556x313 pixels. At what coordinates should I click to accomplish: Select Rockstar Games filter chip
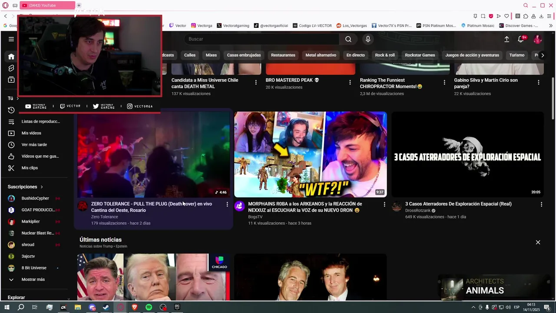pyautogui.click(x=420, y=55)
